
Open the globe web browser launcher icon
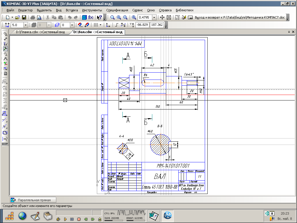tap(22, 216)
